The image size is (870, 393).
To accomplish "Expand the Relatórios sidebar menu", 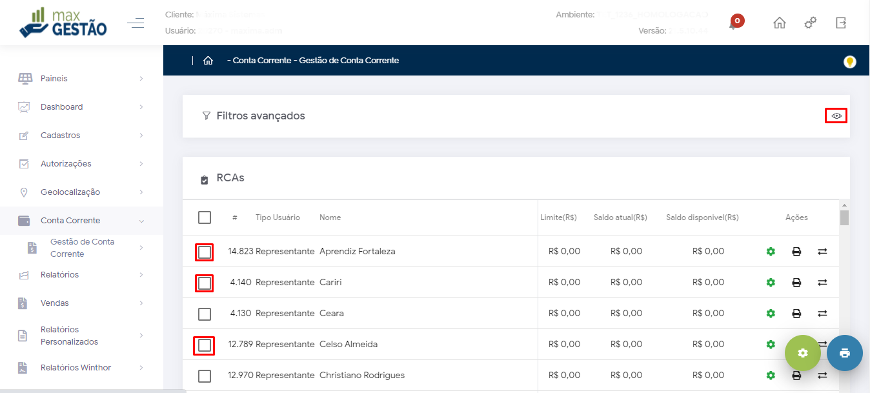I will [x=81, y=275].
